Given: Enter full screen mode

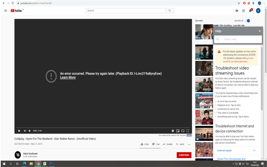Looking at the screenshot, I should point(188,131).
